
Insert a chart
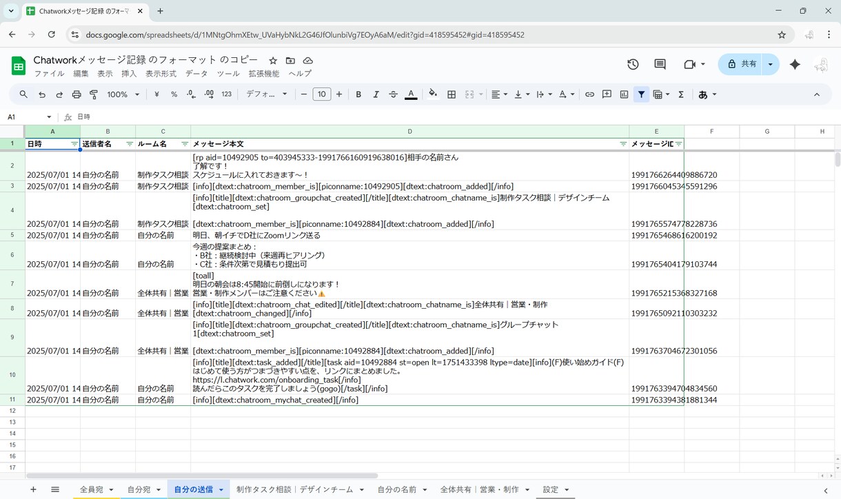point(624,94)
